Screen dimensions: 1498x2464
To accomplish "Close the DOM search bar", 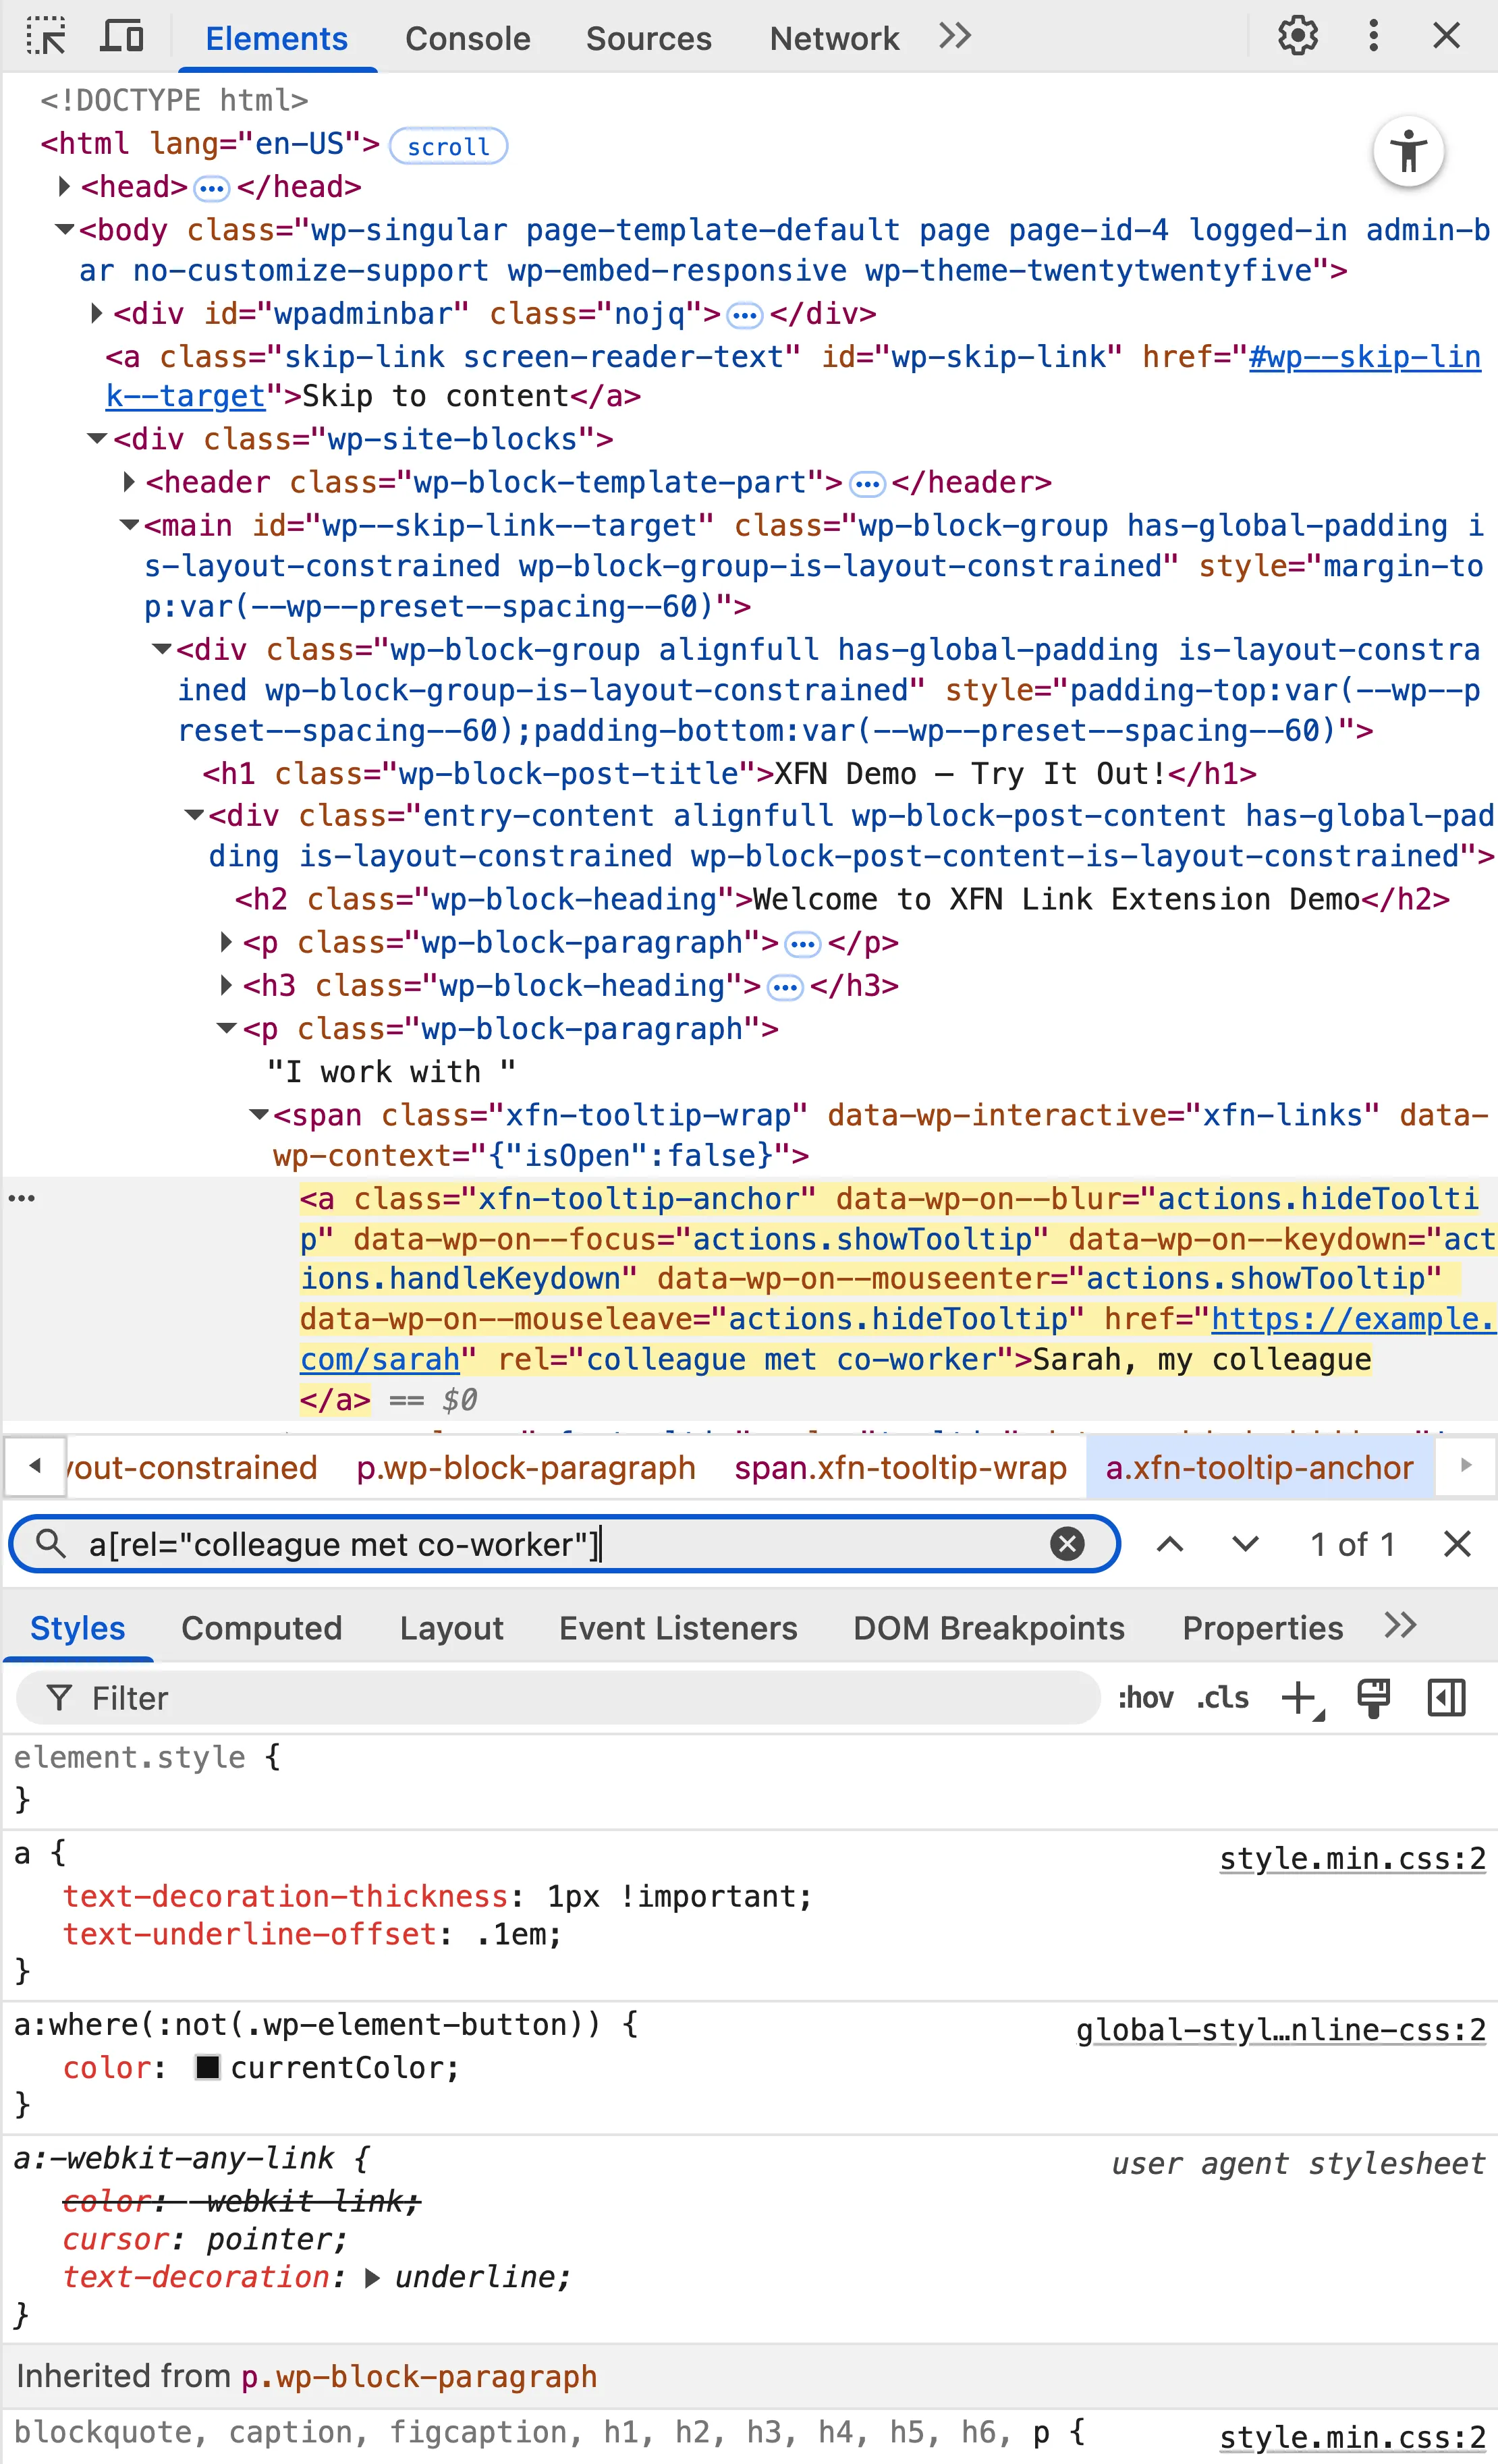I will [1457, 1544].
